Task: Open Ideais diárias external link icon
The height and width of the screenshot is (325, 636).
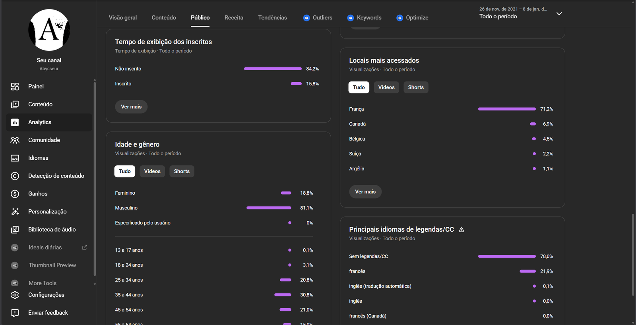Action: pos(85,248)
